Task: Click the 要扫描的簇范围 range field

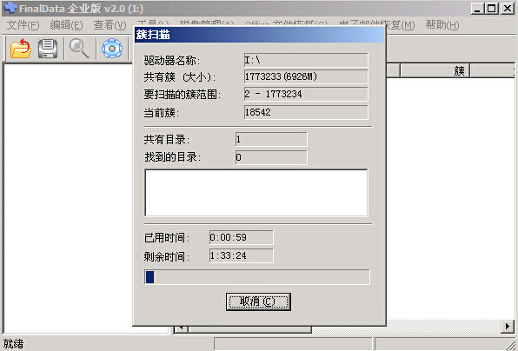Action: tap(306, 94)
